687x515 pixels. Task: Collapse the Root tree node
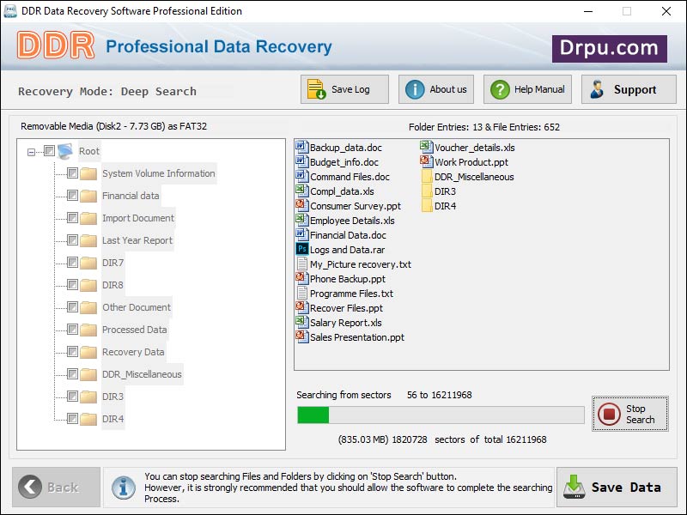click(x=31, y=152)
